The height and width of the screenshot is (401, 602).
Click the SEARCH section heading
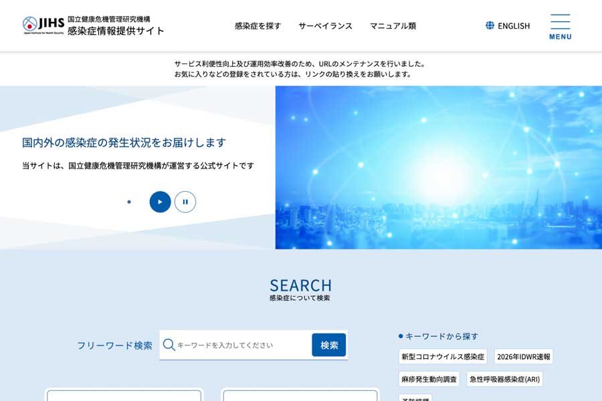pyautogui.click(x=300, y=285)
